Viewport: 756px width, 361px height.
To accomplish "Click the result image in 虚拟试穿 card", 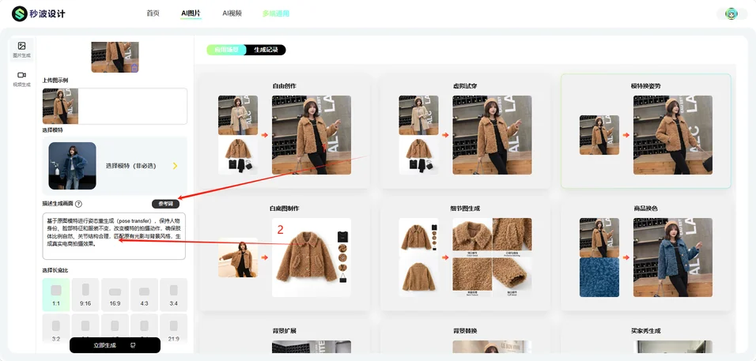I will [492, 135].
